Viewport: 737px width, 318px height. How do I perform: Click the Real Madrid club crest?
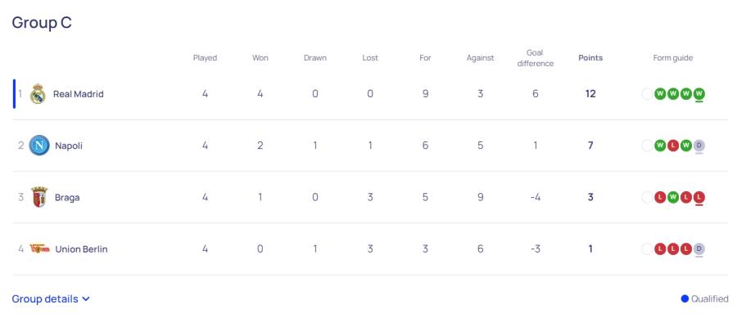(38, 94)
